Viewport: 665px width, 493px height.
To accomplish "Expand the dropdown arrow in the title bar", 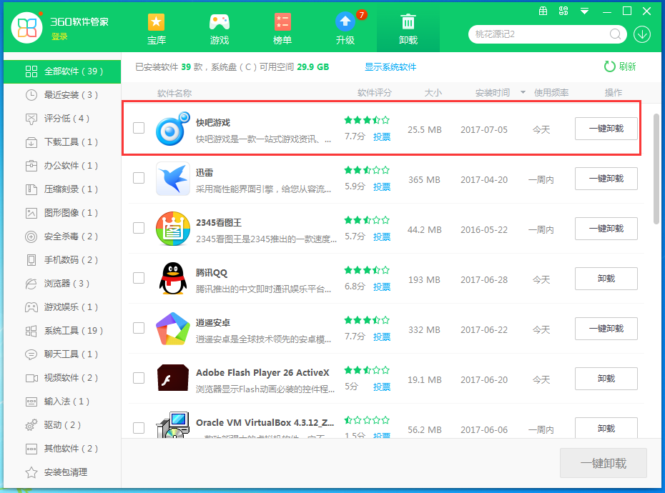I will (584, 11).
